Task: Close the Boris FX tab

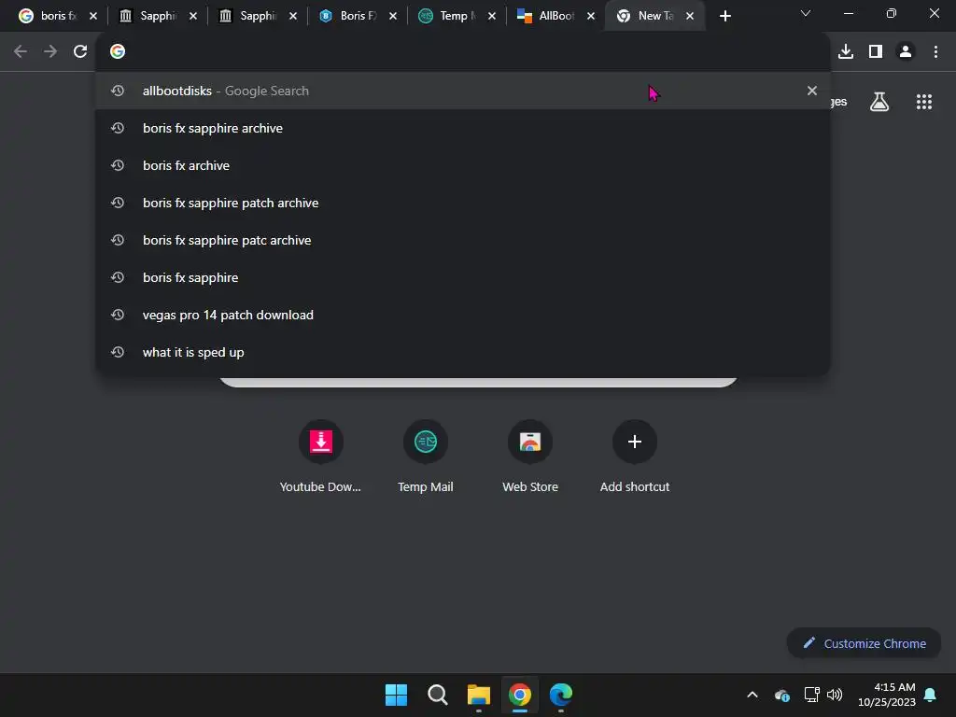Action: (x=393, y=17)
